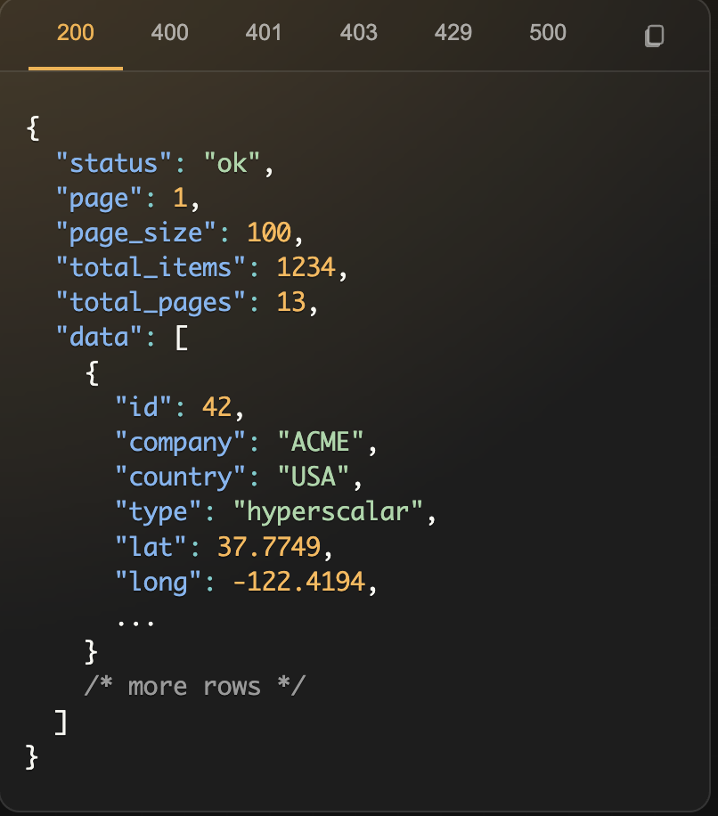Select the 200 response tab
Viewport: 718px width, 816px height.
[x=76, y=33]
